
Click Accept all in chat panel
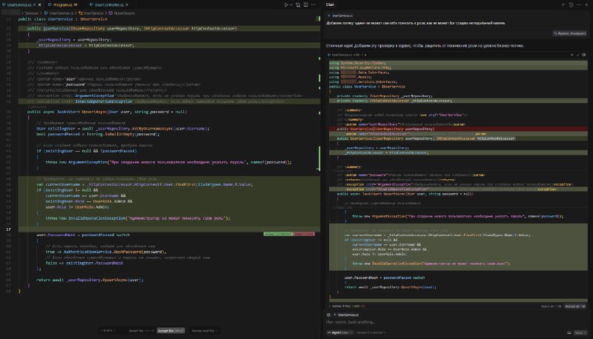click(x=575, y=306)
